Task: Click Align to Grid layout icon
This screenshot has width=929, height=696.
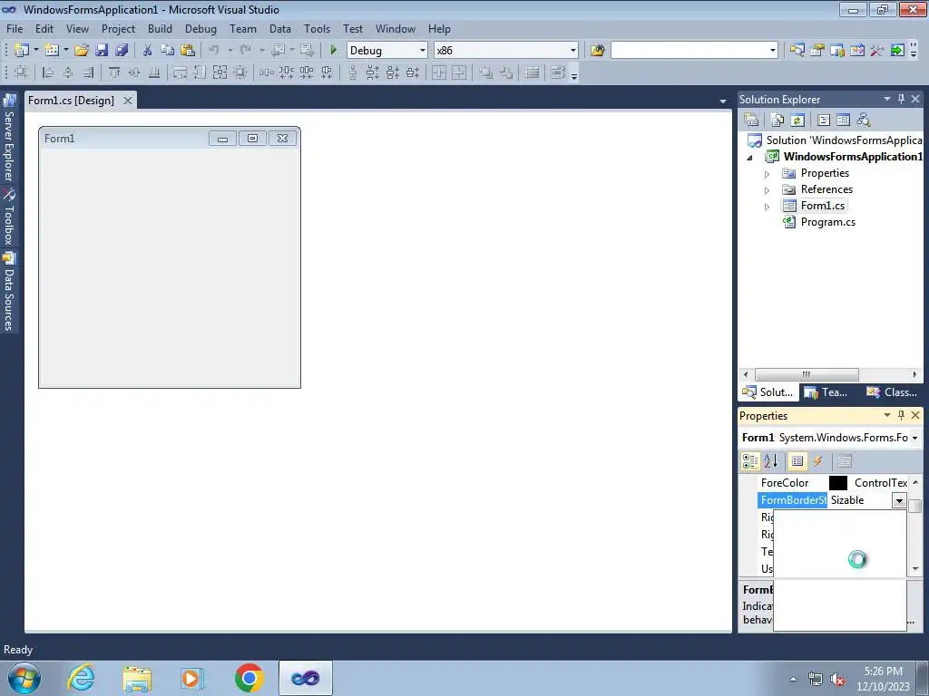Action: pyautogui.click(x=21, y=72)
